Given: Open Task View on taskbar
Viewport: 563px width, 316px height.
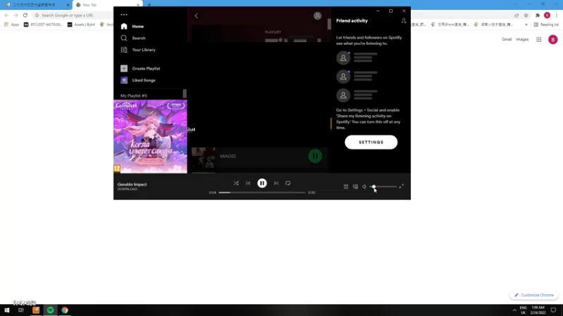Looking at the screenshot, I should click(21, 310).
